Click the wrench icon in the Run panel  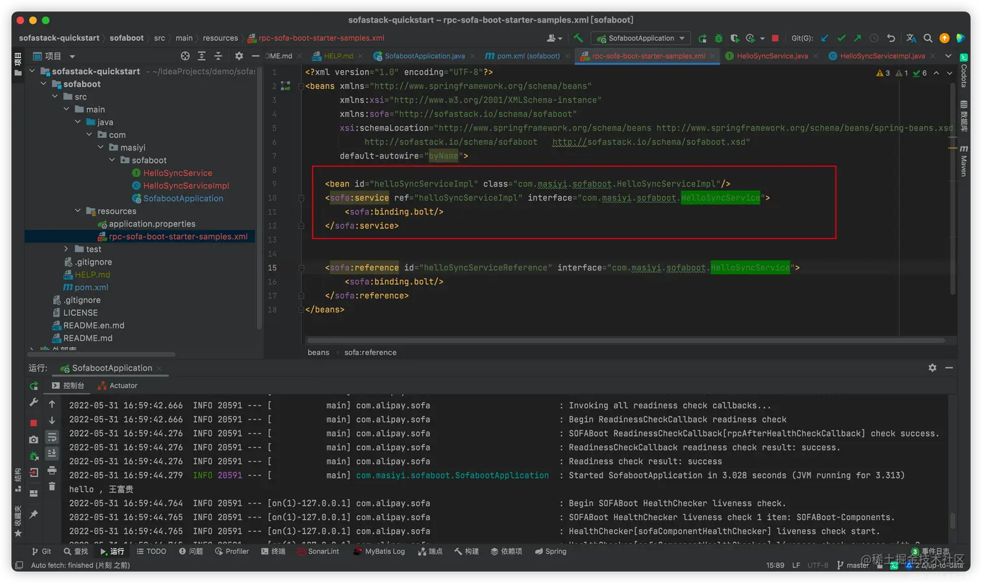[34, 403]
